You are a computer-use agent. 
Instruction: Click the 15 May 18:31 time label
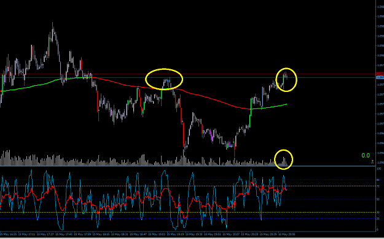(120, 234)
